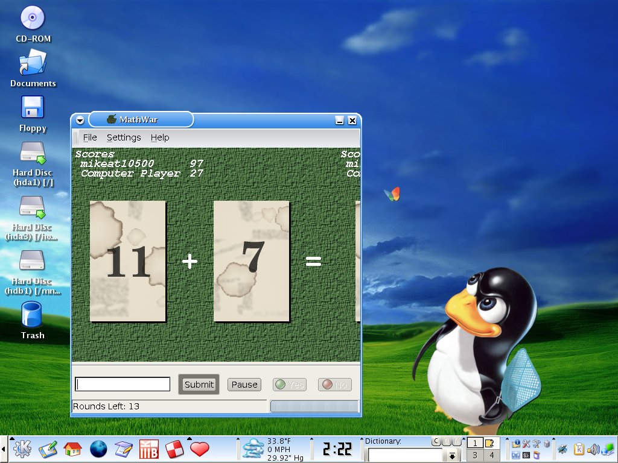The width and height of the screenshot is (618, 463).
Task: Open the MathWar window menu arrow
Action: [x=80, y=121]
